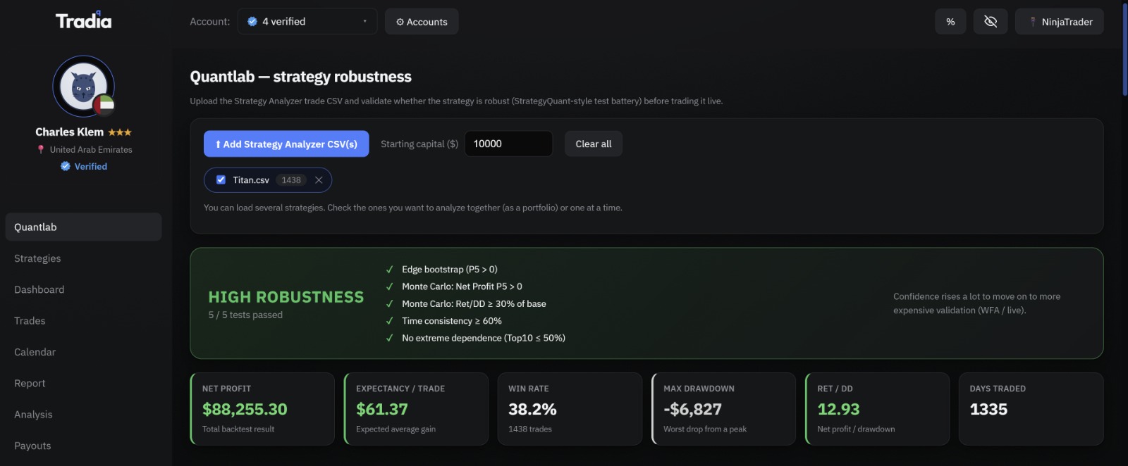
Task: Go to Strategies in the sidebar
Action: (x=83, y=258)
